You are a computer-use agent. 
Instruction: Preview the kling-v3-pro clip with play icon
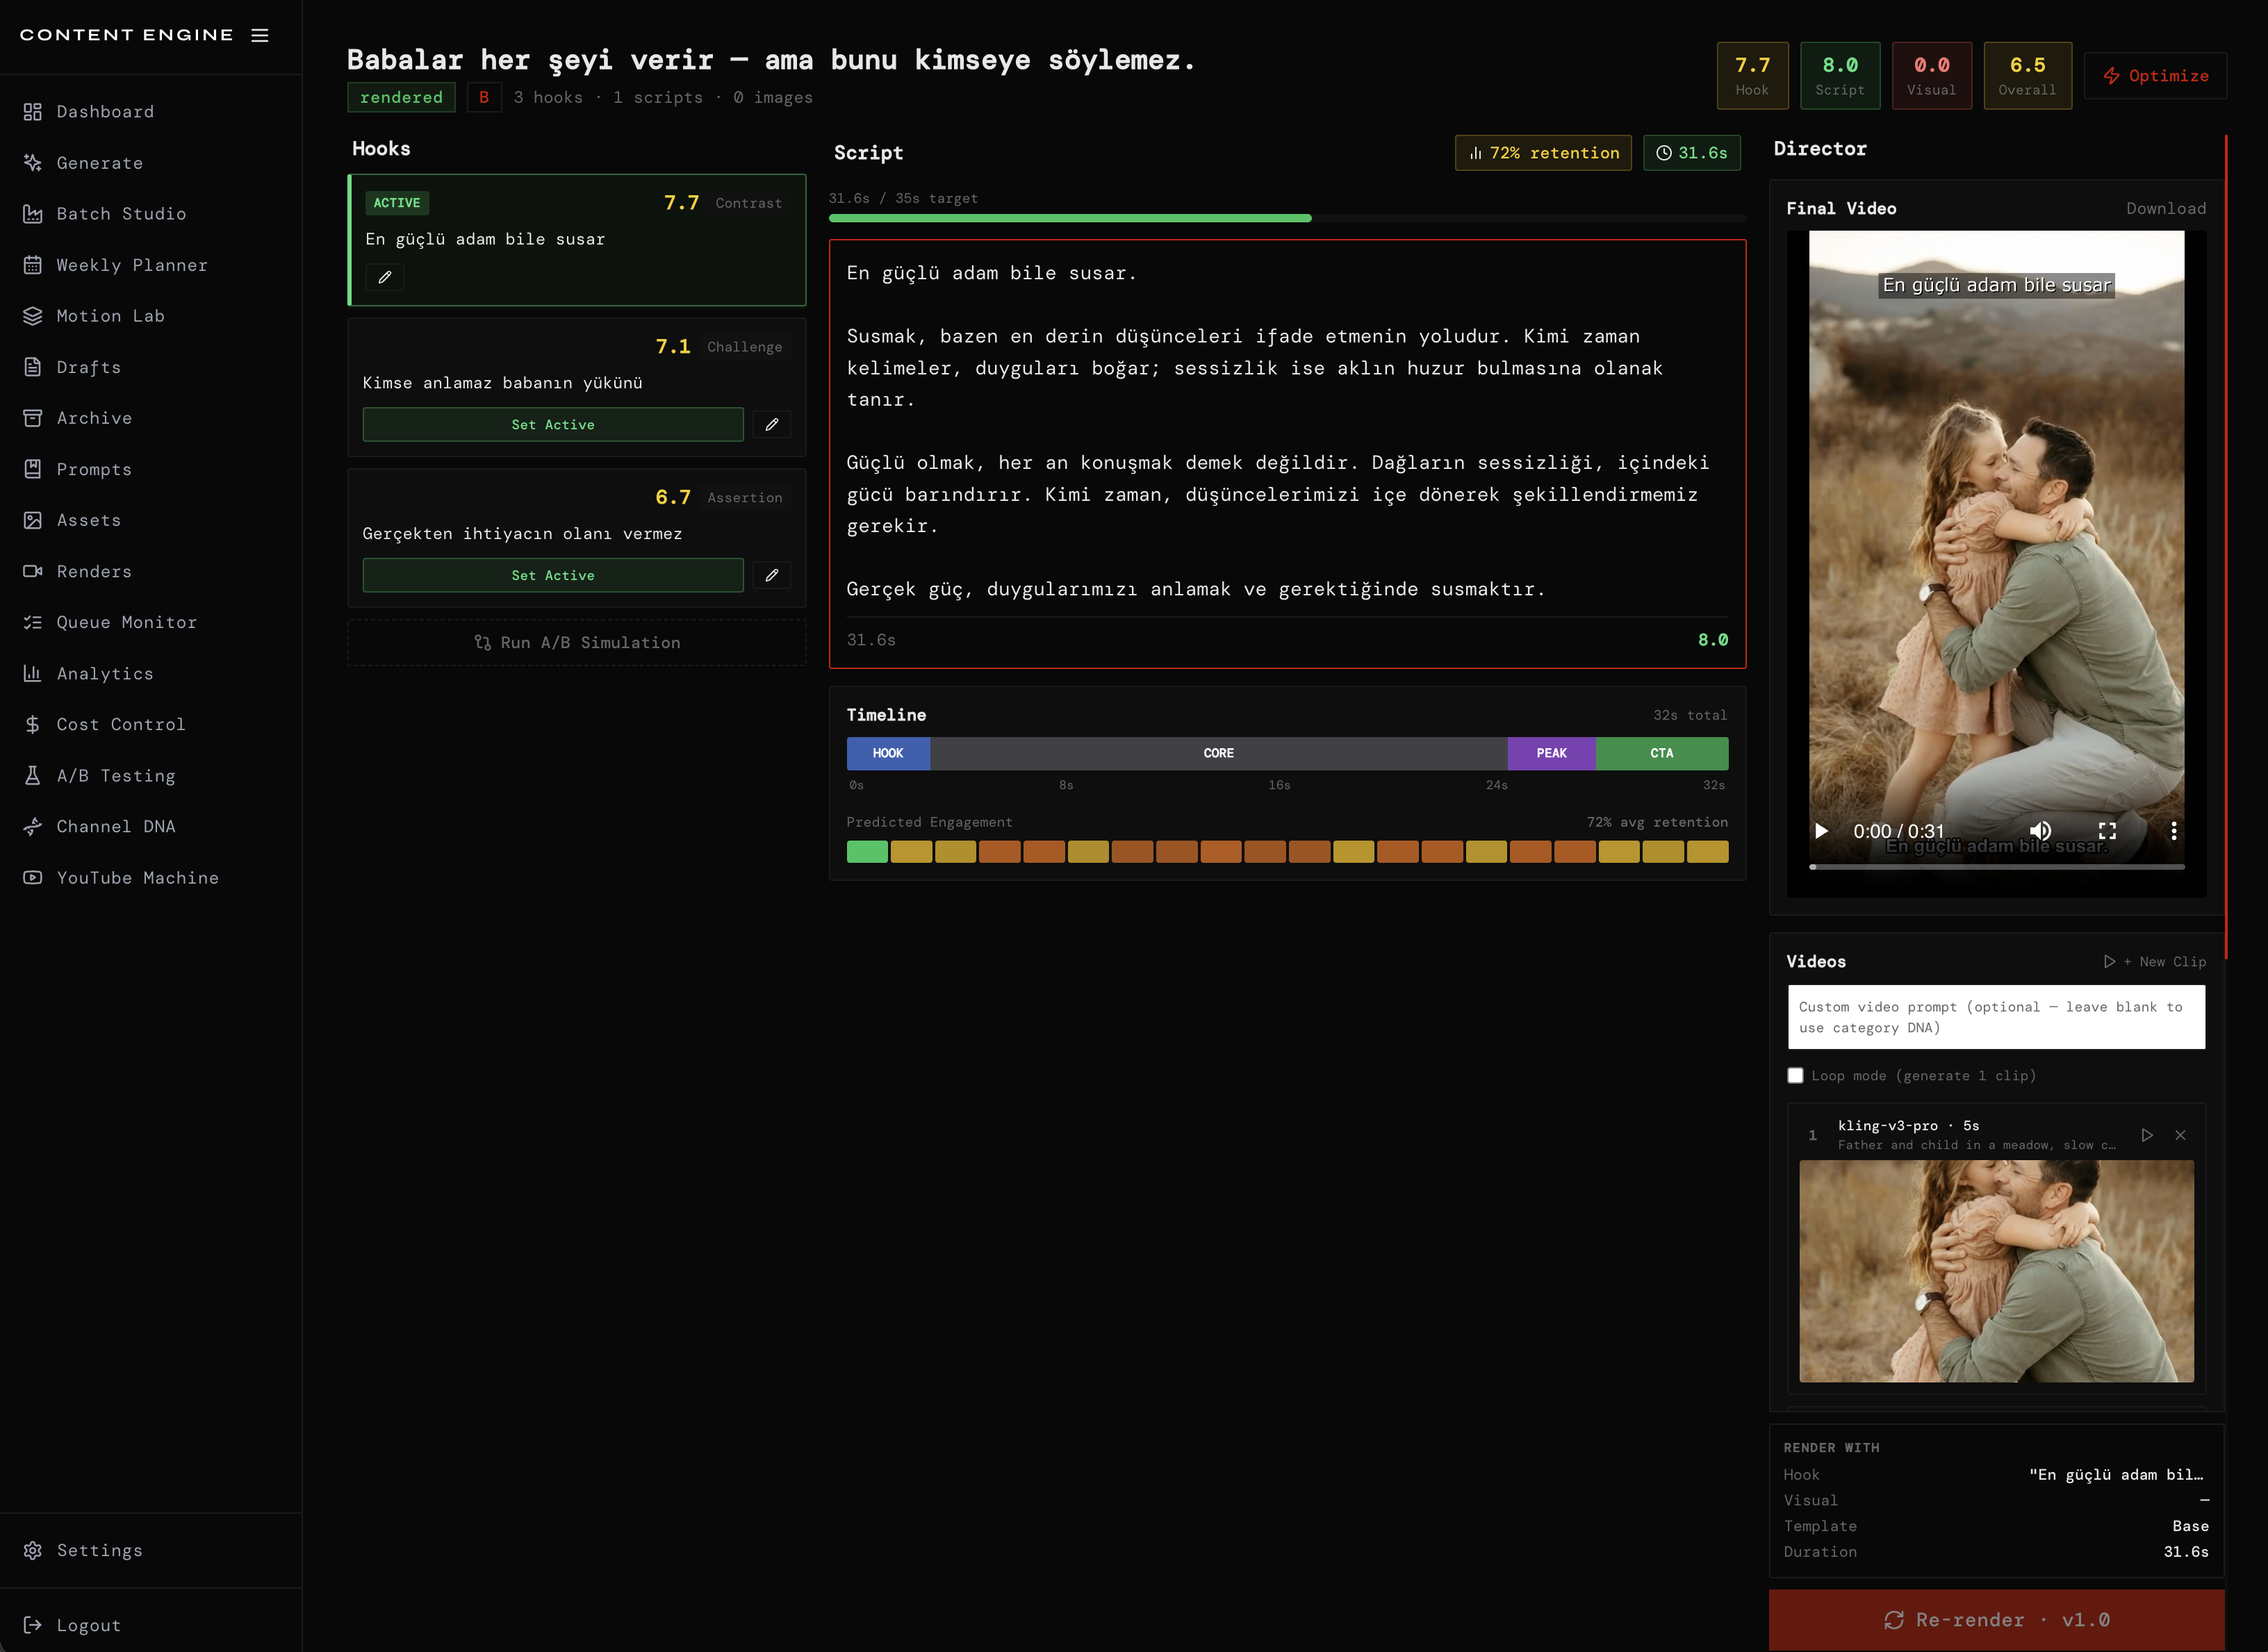[x=2146, y=1135]
